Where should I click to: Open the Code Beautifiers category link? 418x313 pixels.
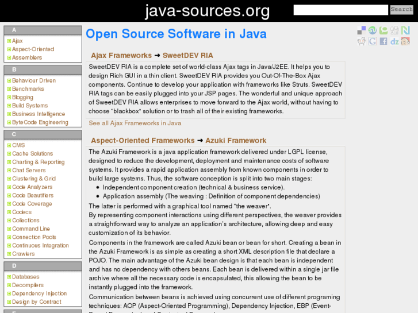(33, 195)
